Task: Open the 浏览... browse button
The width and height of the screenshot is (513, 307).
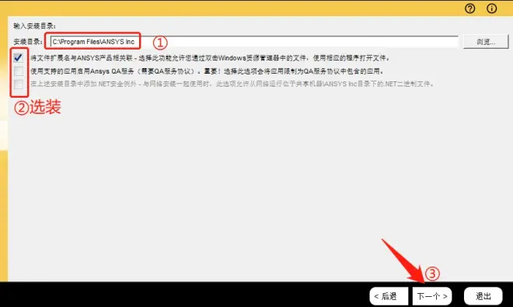Action: point(486,42)
